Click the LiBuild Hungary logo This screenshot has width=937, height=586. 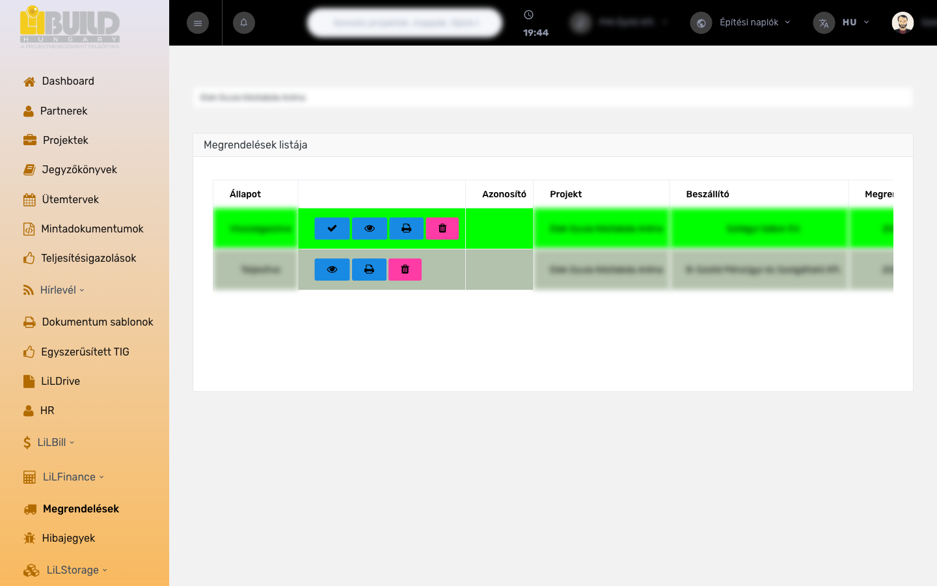[x=70, y=27]
